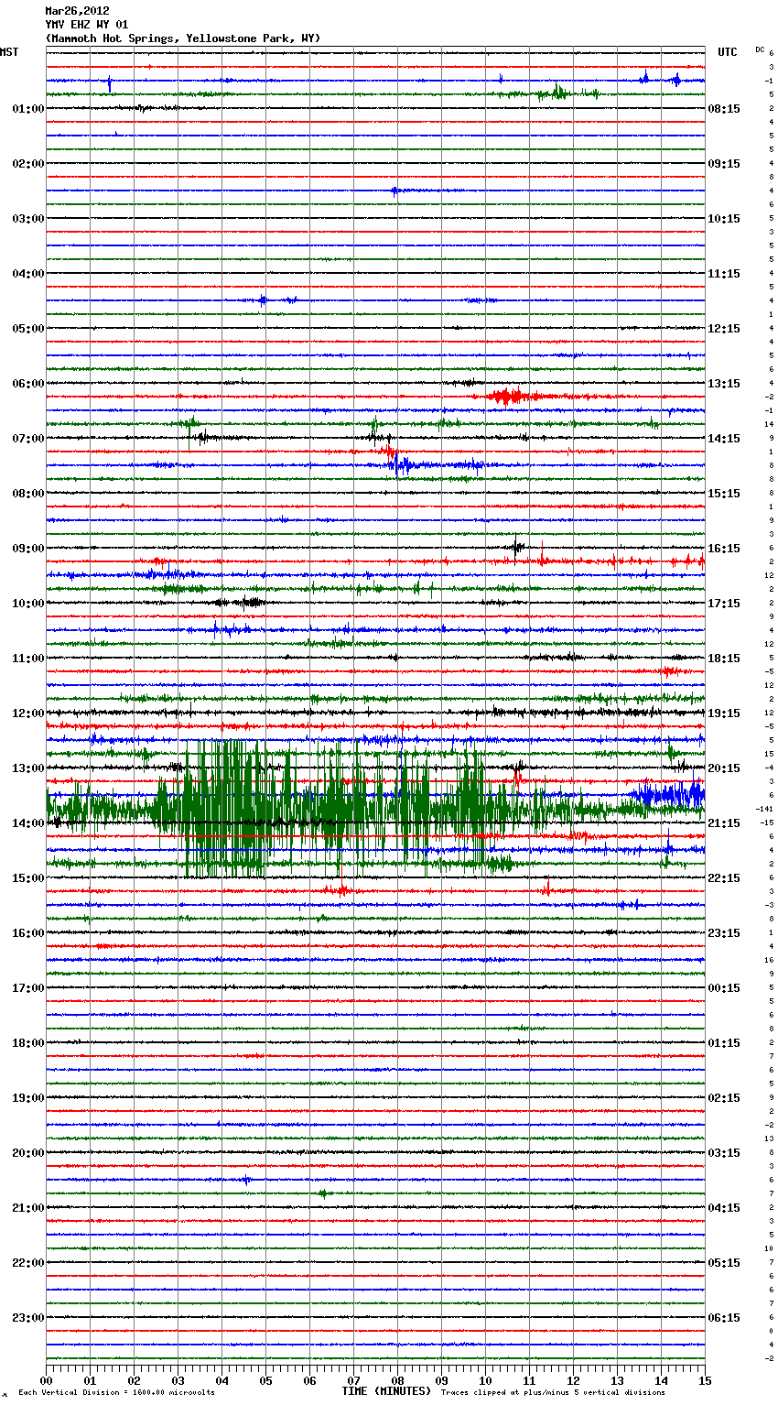This screenshot has width=778, height=1405.
Task: Select the 05:00 MST time label
Action: (27, 329)
